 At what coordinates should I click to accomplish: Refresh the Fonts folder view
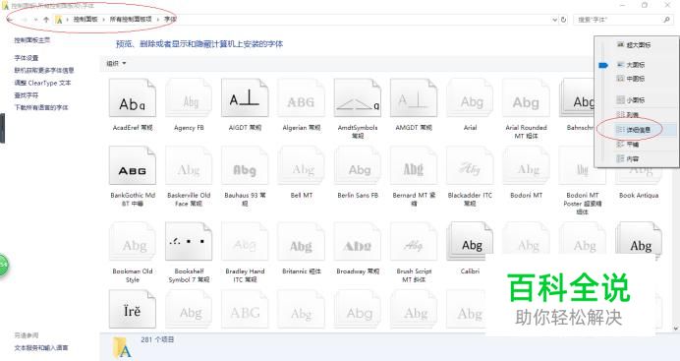coord(563,20)
